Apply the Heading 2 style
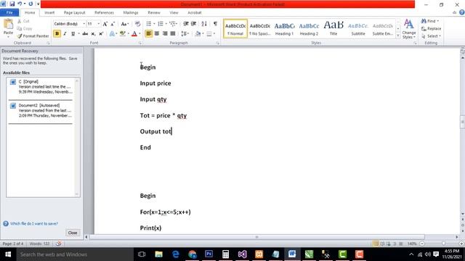Image resolution: width=465 pixels, height=261 pixels. tap(309, 29)
